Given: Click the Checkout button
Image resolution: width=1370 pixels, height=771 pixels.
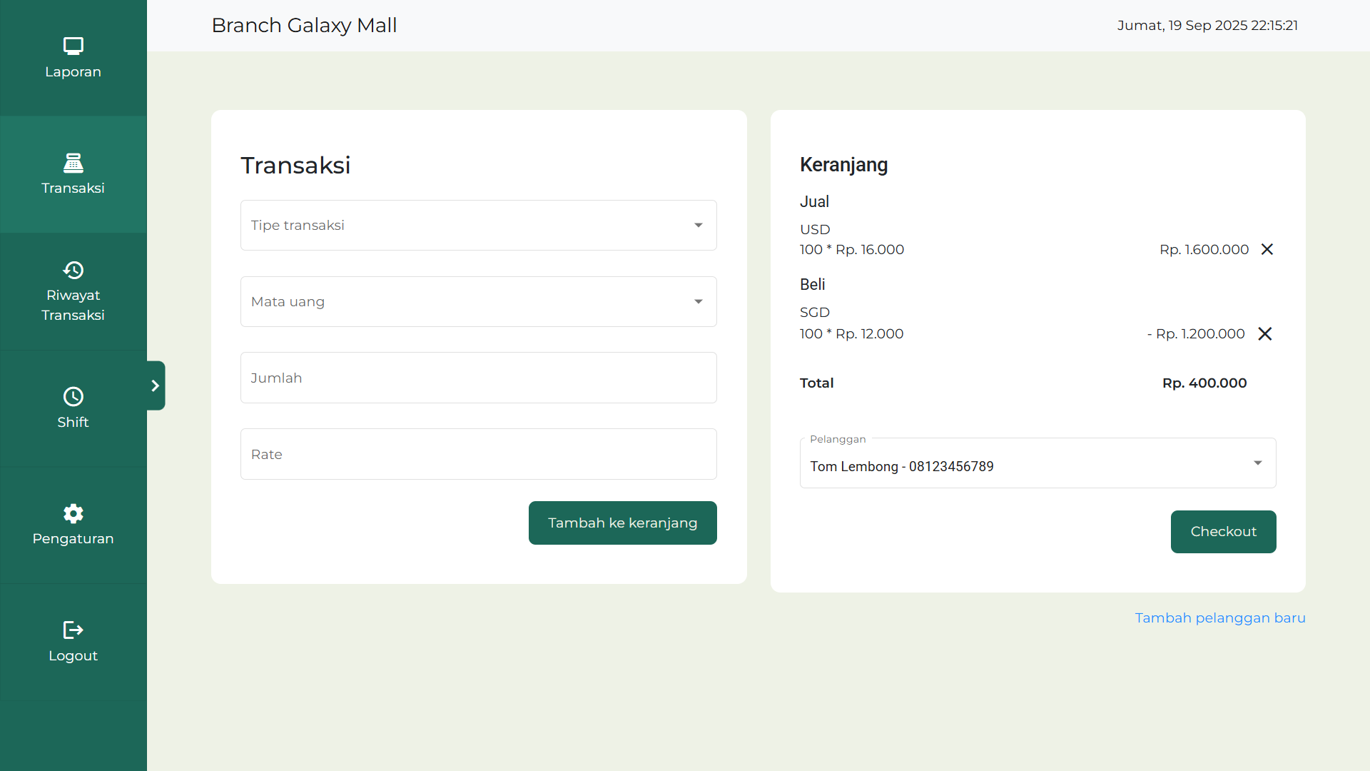Looking at the screenshot, I should click(1223, 531).
